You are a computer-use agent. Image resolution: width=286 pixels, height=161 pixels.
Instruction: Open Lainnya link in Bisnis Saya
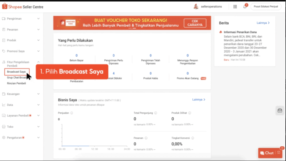click(199, 99)
